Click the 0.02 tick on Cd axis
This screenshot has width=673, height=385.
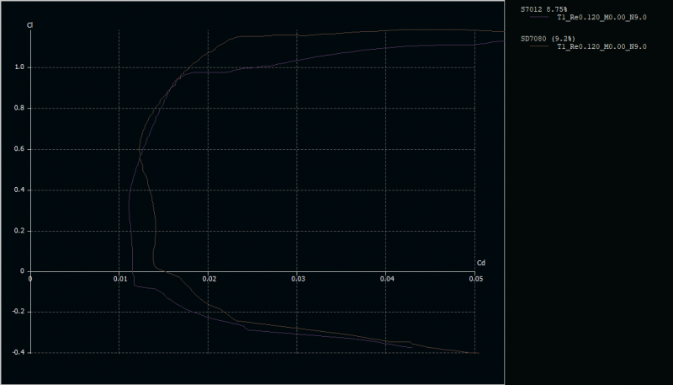209,278
